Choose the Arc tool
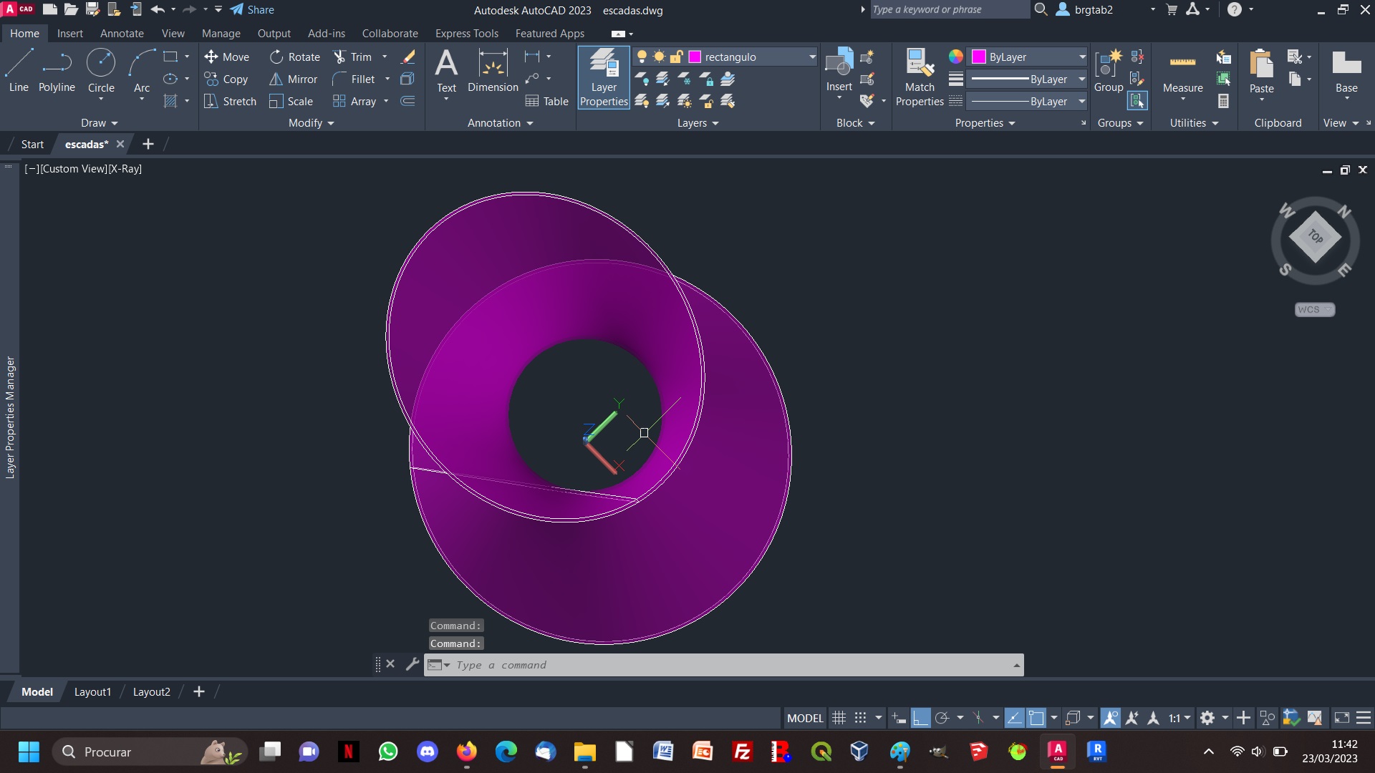 pos(142,72)
